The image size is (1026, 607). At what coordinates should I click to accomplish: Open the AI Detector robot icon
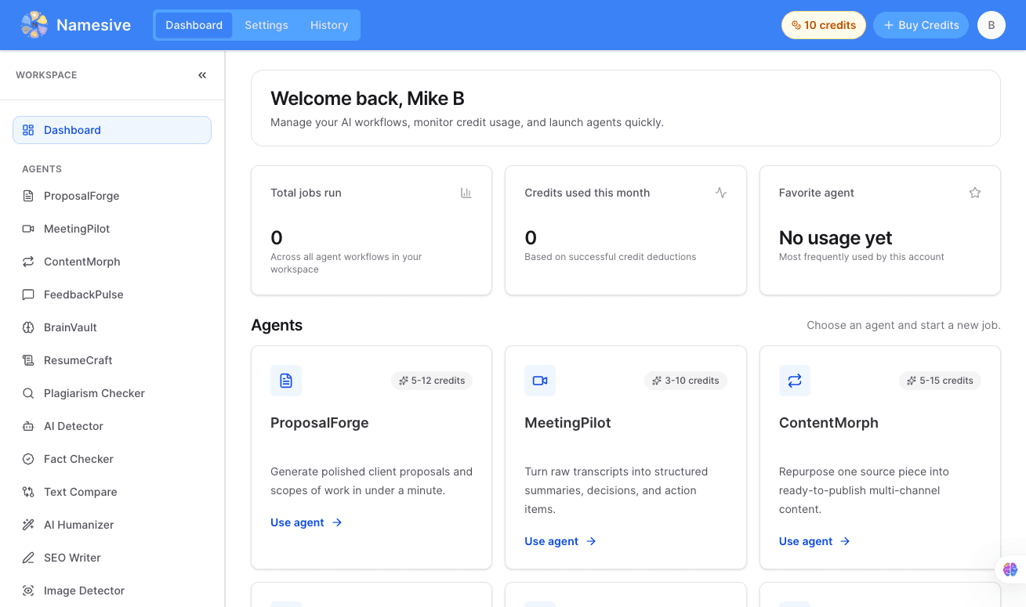click(28, 426)
